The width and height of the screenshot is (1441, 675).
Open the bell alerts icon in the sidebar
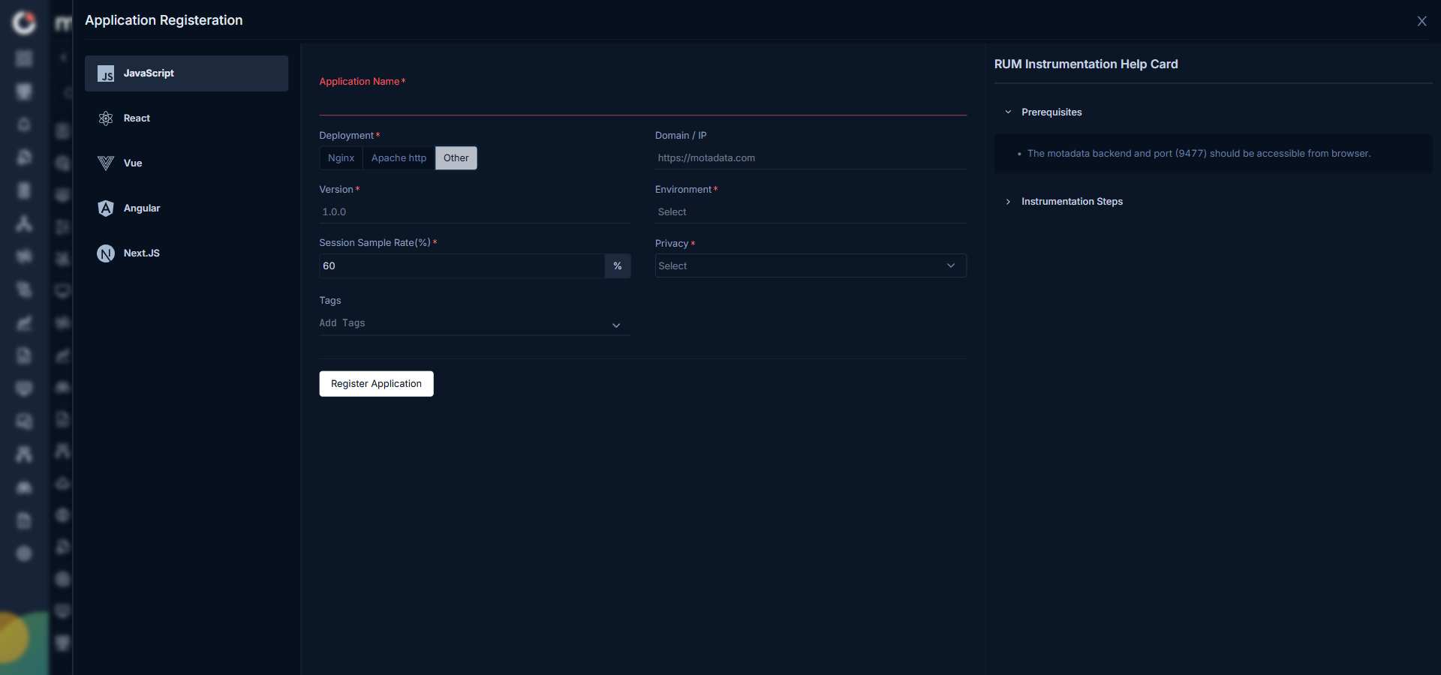click(x=24, y=124)
